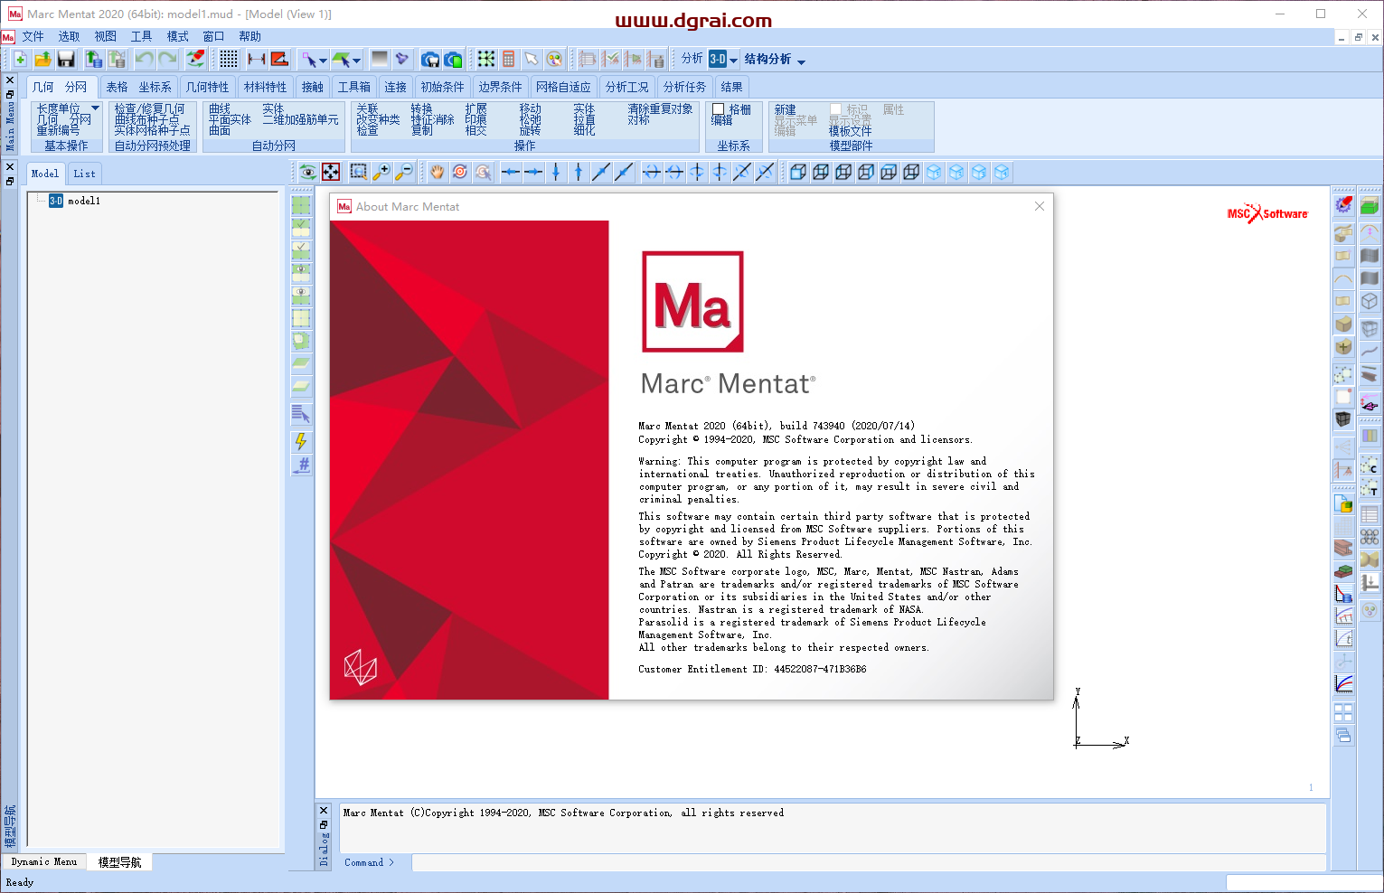Viewport: 1384px width, 893px height.
Task: Switch to the 模型导航 bottom tab
Action: tap(119, 862)
